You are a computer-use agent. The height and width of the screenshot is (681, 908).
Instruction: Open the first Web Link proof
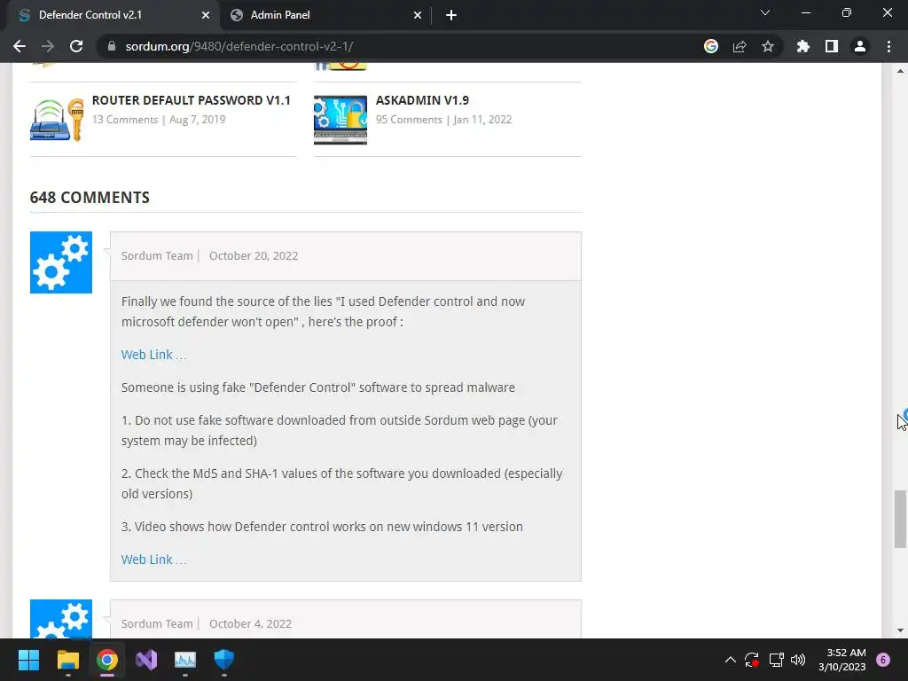point(153,355)
